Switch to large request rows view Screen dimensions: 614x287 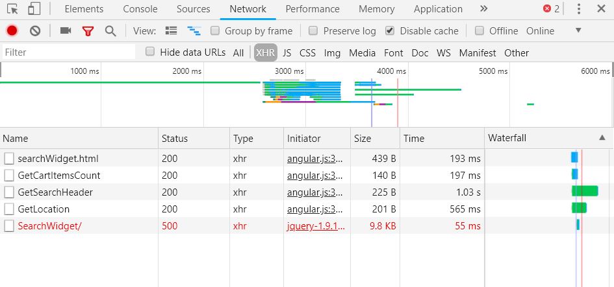pos(172,30)
